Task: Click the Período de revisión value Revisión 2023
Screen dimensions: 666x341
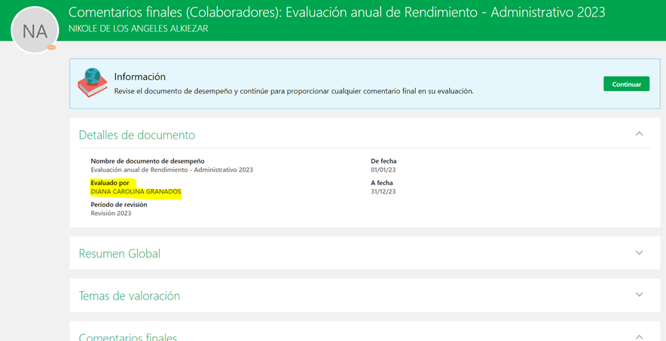Action: [111, 213]
